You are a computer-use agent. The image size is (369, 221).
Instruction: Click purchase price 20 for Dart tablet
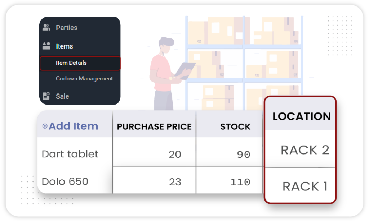[x=175, y=155]
